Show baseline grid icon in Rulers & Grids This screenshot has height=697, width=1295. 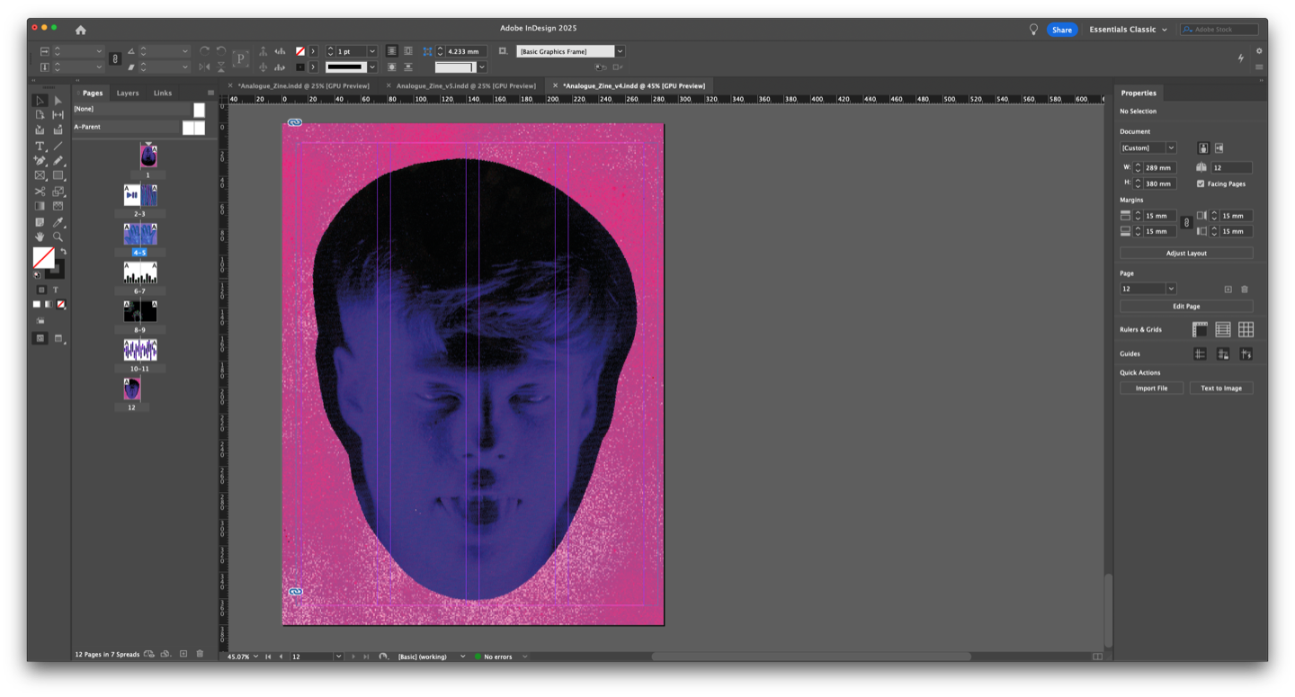click(1223, 330)
